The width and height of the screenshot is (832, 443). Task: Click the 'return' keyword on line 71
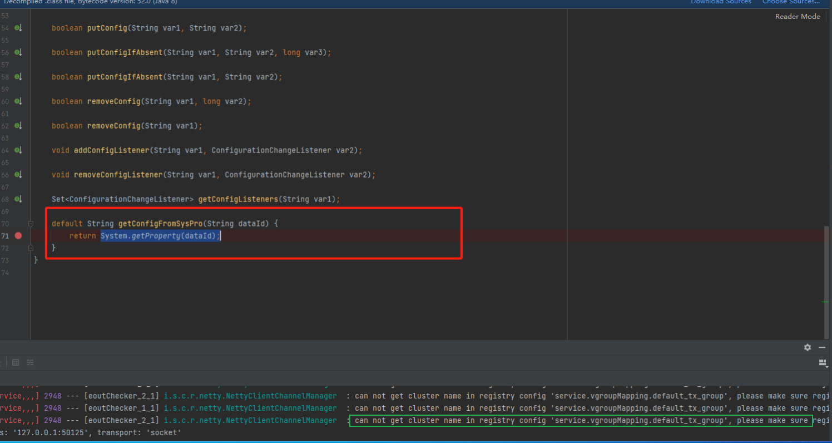(x=83, y=236)
